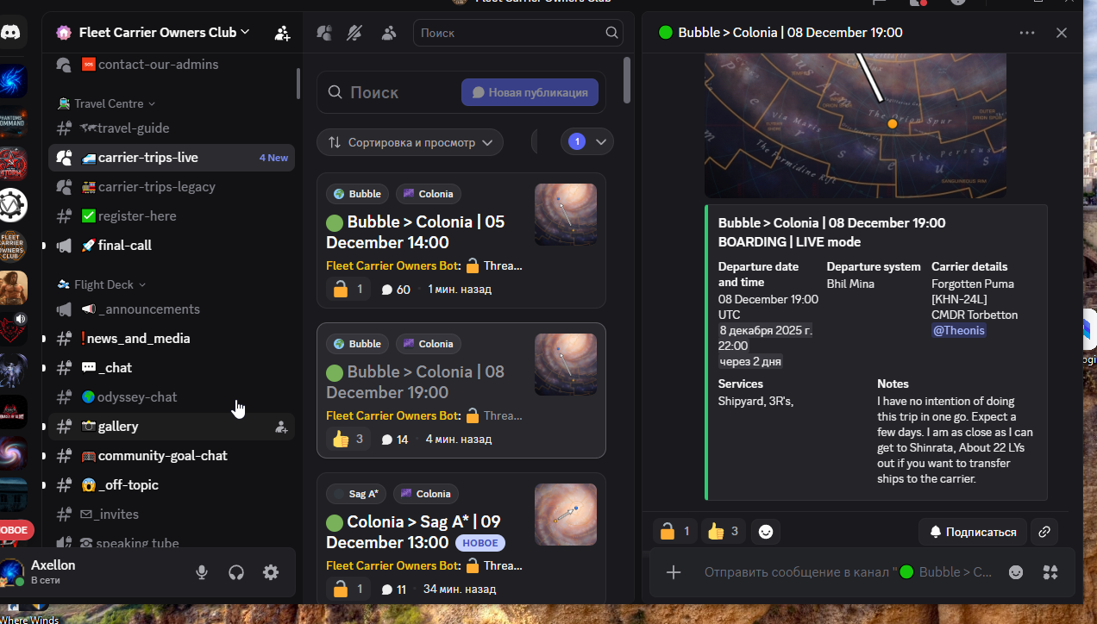Viewport: 1097px width, 624px height.
Task: Open apps icon in message box
Action: 1050,572
